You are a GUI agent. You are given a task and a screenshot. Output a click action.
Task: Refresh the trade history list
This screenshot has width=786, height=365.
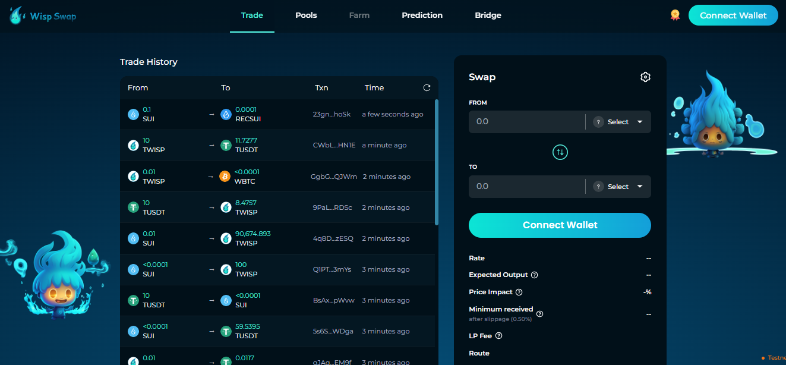[427, 88]
